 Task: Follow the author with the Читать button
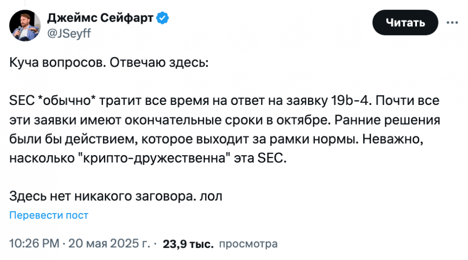(405, 22)
